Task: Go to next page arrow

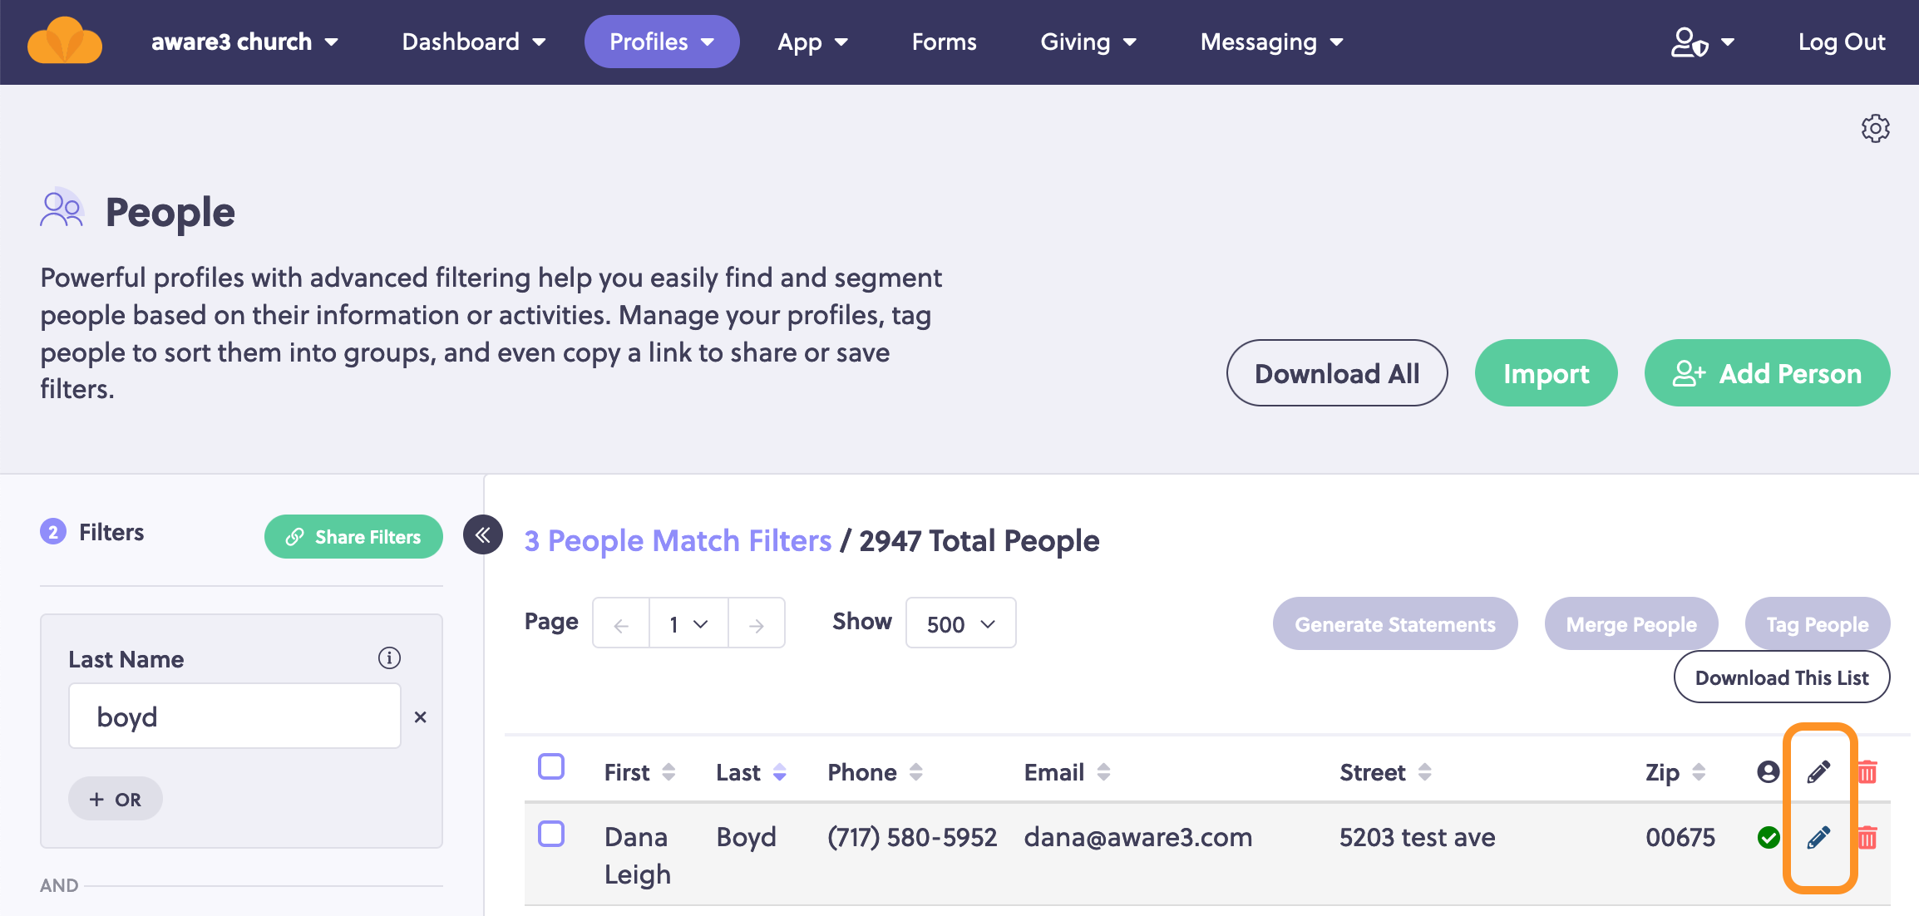Action: (x=756, y=623)
